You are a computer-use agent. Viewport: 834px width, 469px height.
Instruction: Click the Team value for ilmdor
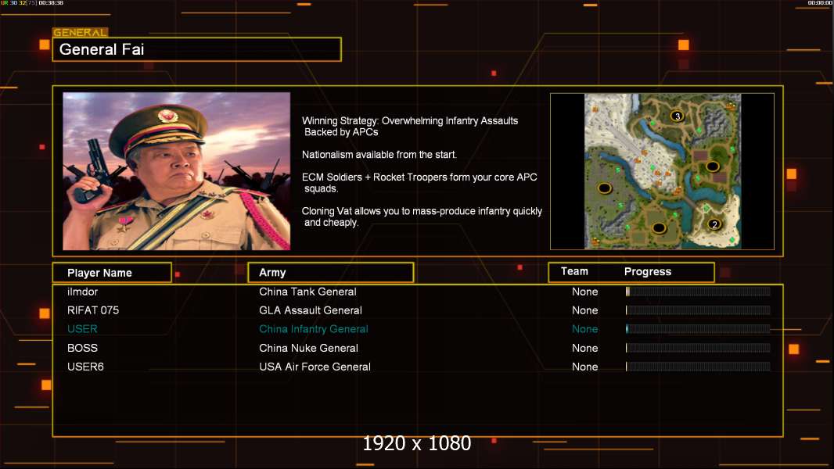585,292
